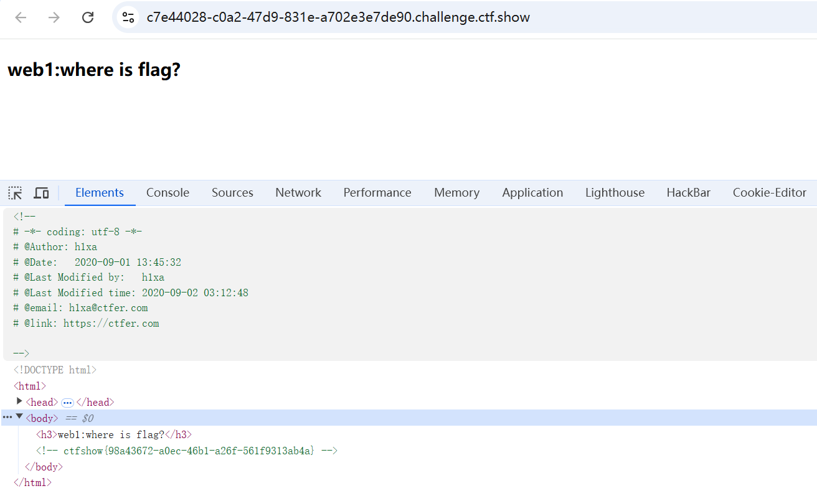The image size is (817, 496).
Task: Click the browser forward arrow
Action: point(54,17)
